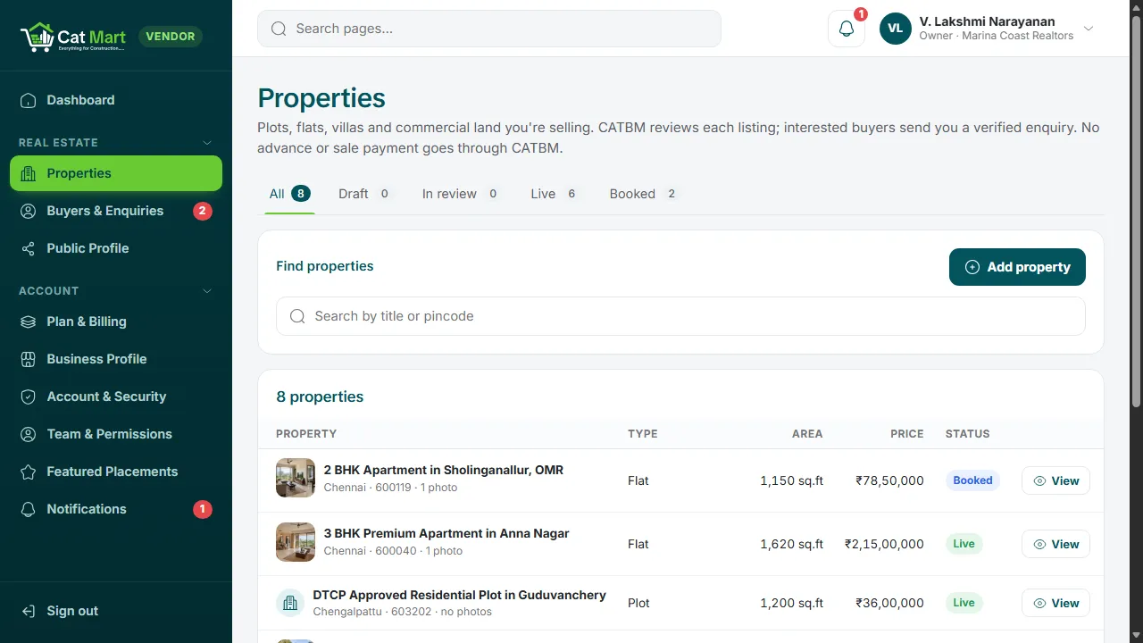Click the Buyers & Enquiries person icon
The width and height of the screenshot is (1143, 643).
[x=29, y=211]
